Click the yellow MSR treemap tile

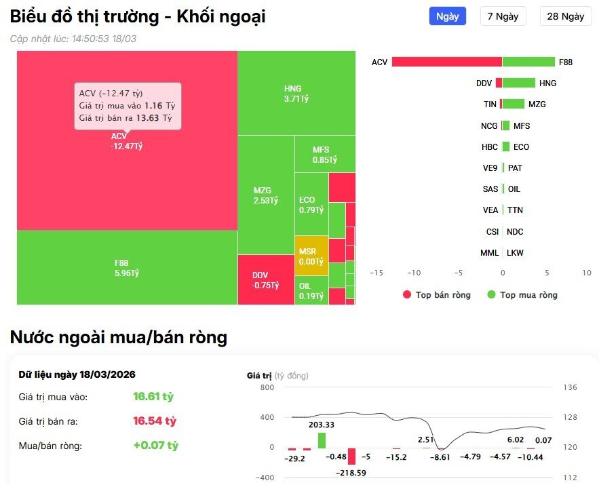[311, 256]
